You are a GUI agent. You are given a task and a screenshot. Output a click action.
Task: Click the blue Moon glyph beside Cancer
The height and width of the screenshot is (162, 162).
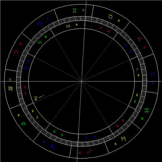point(48,19)
